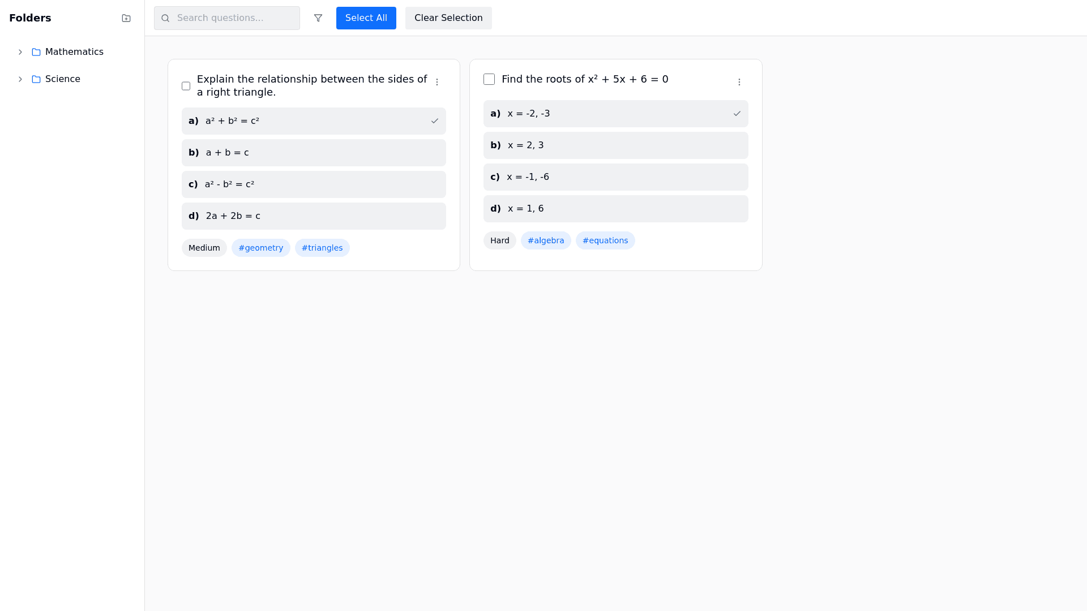Check the Find the roots question checkbox
The width and height of the screenshot is (1087, 611).
pyautogui.click(x=489, y=79)
